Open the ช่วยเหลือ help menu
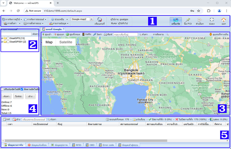This screenshot has width=231, height=149. 60,20
